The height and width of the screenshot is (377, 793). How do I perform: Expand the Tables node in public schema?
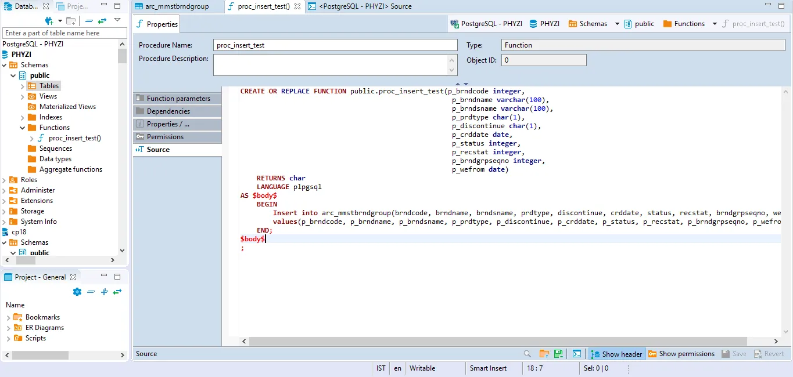tap(23, 86)
